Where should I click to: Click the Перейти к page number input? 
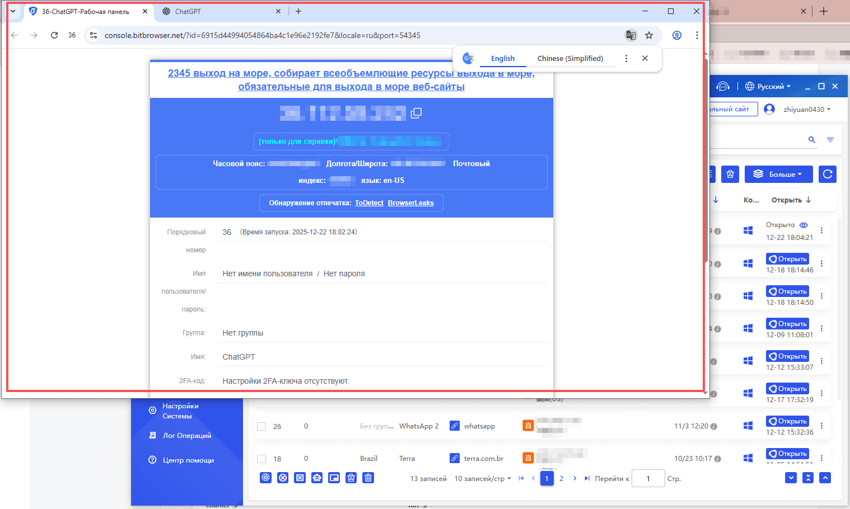648,478
